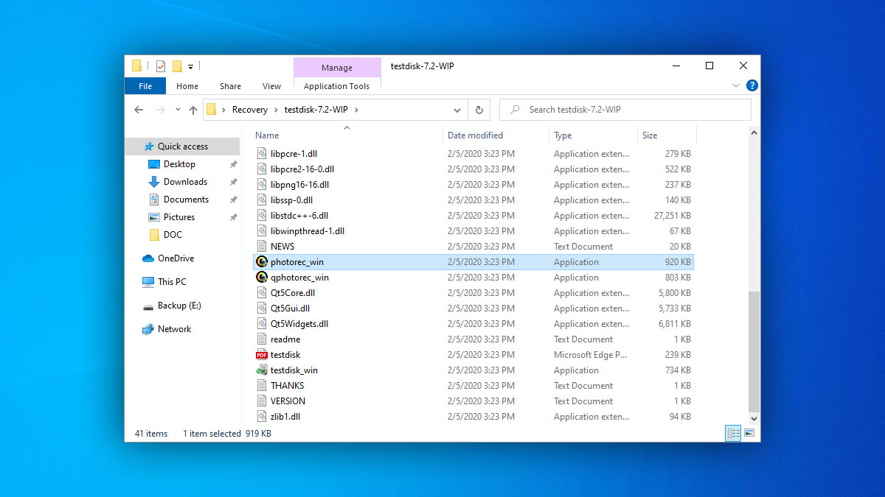Image resolution: width=885 pixels, height=497 pixels.
Task: Click the testdisk_win application icon
Action: click(262, 370)
